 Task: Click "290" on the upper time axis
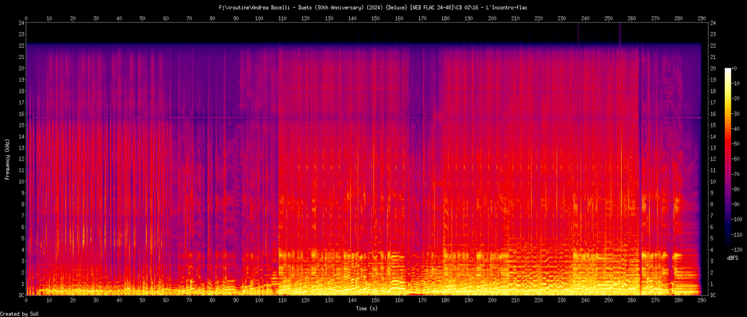click(701, 18)
